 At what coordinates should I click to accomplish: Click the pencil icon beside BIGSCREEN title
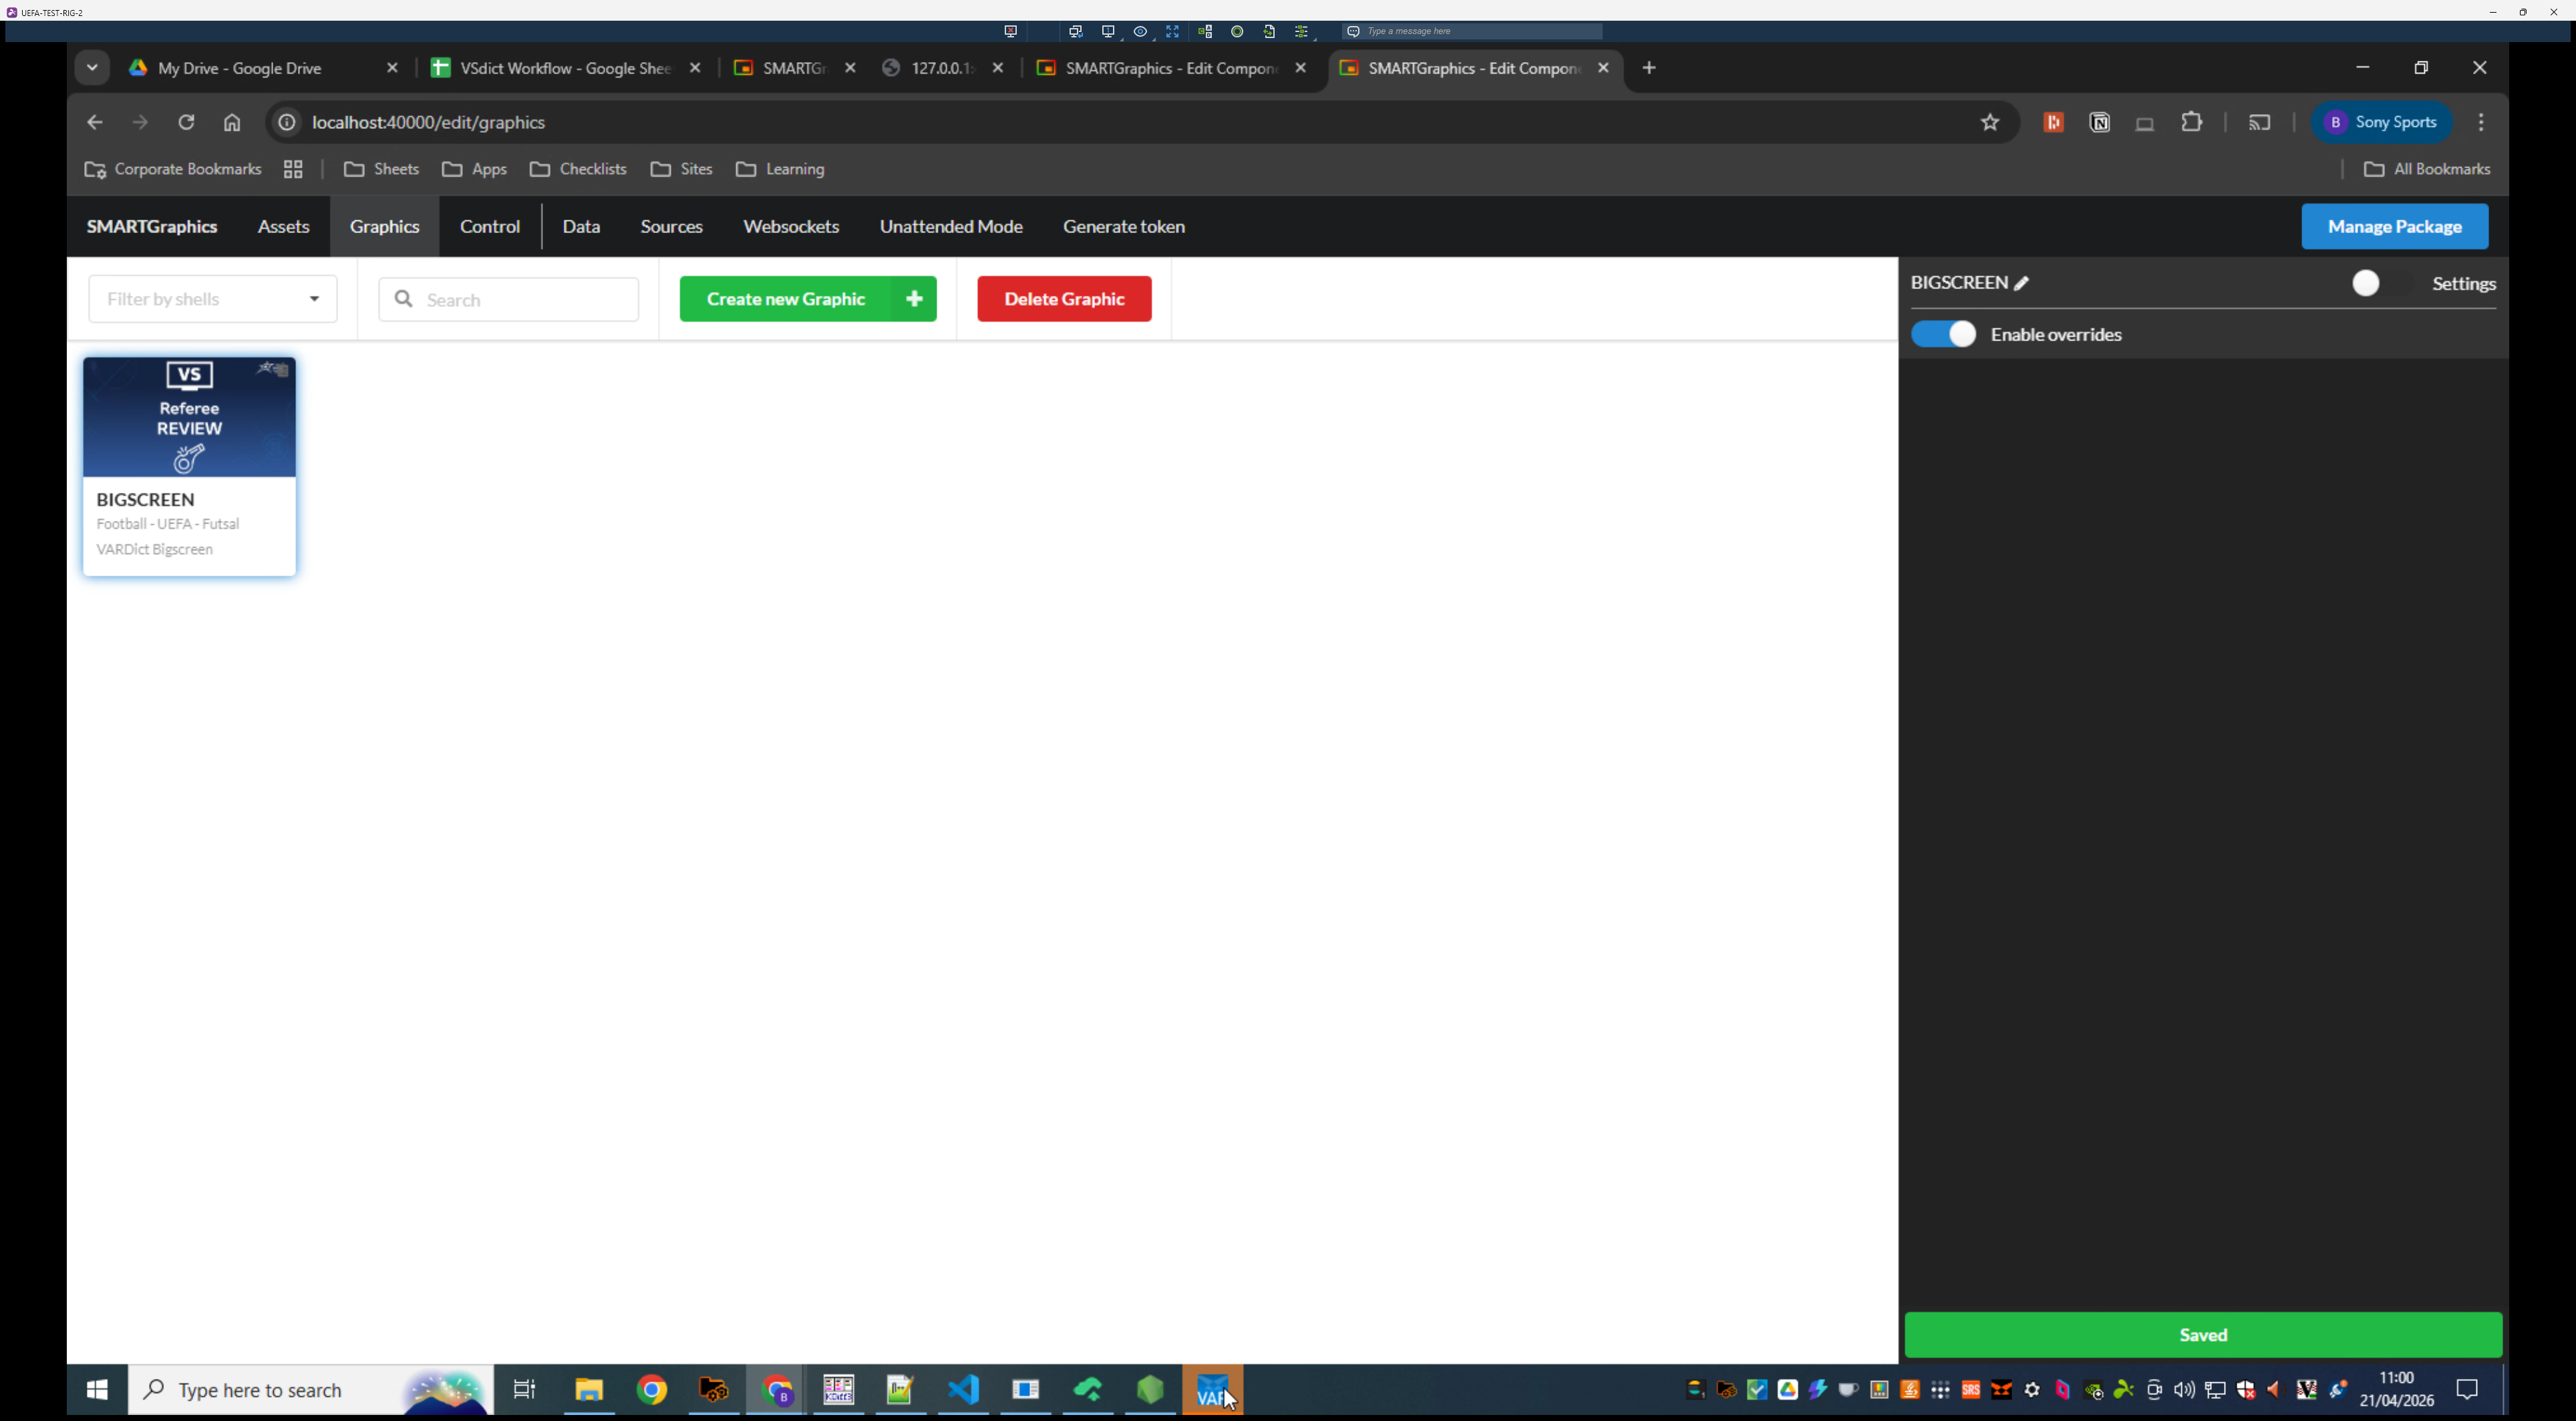point(2021,284)
